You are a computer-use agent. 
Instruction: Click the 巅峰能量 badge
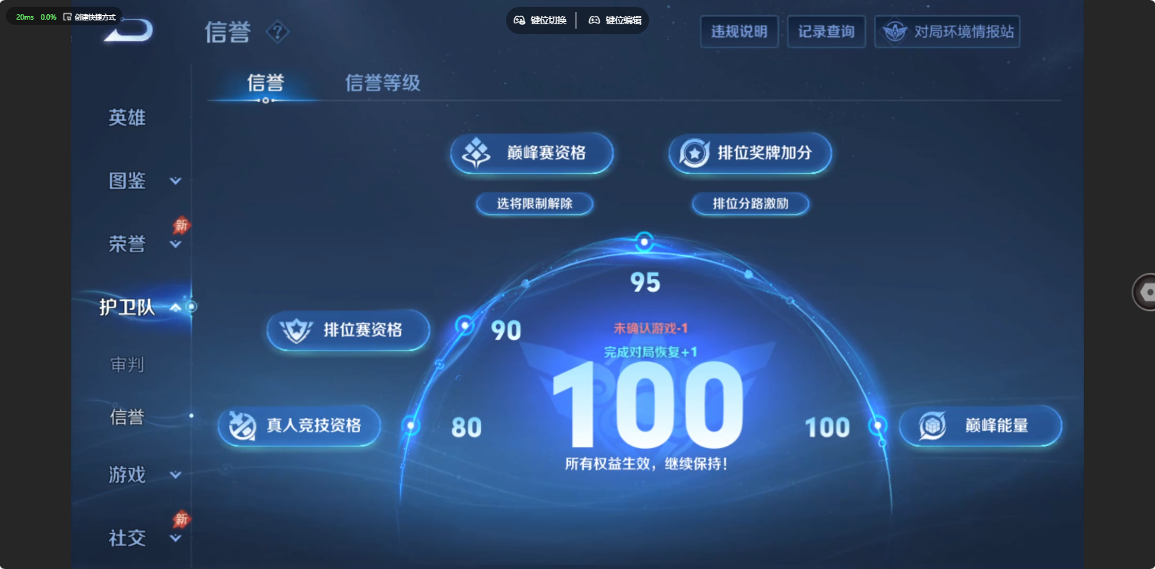pyautogui.click(x=980, y=426)
